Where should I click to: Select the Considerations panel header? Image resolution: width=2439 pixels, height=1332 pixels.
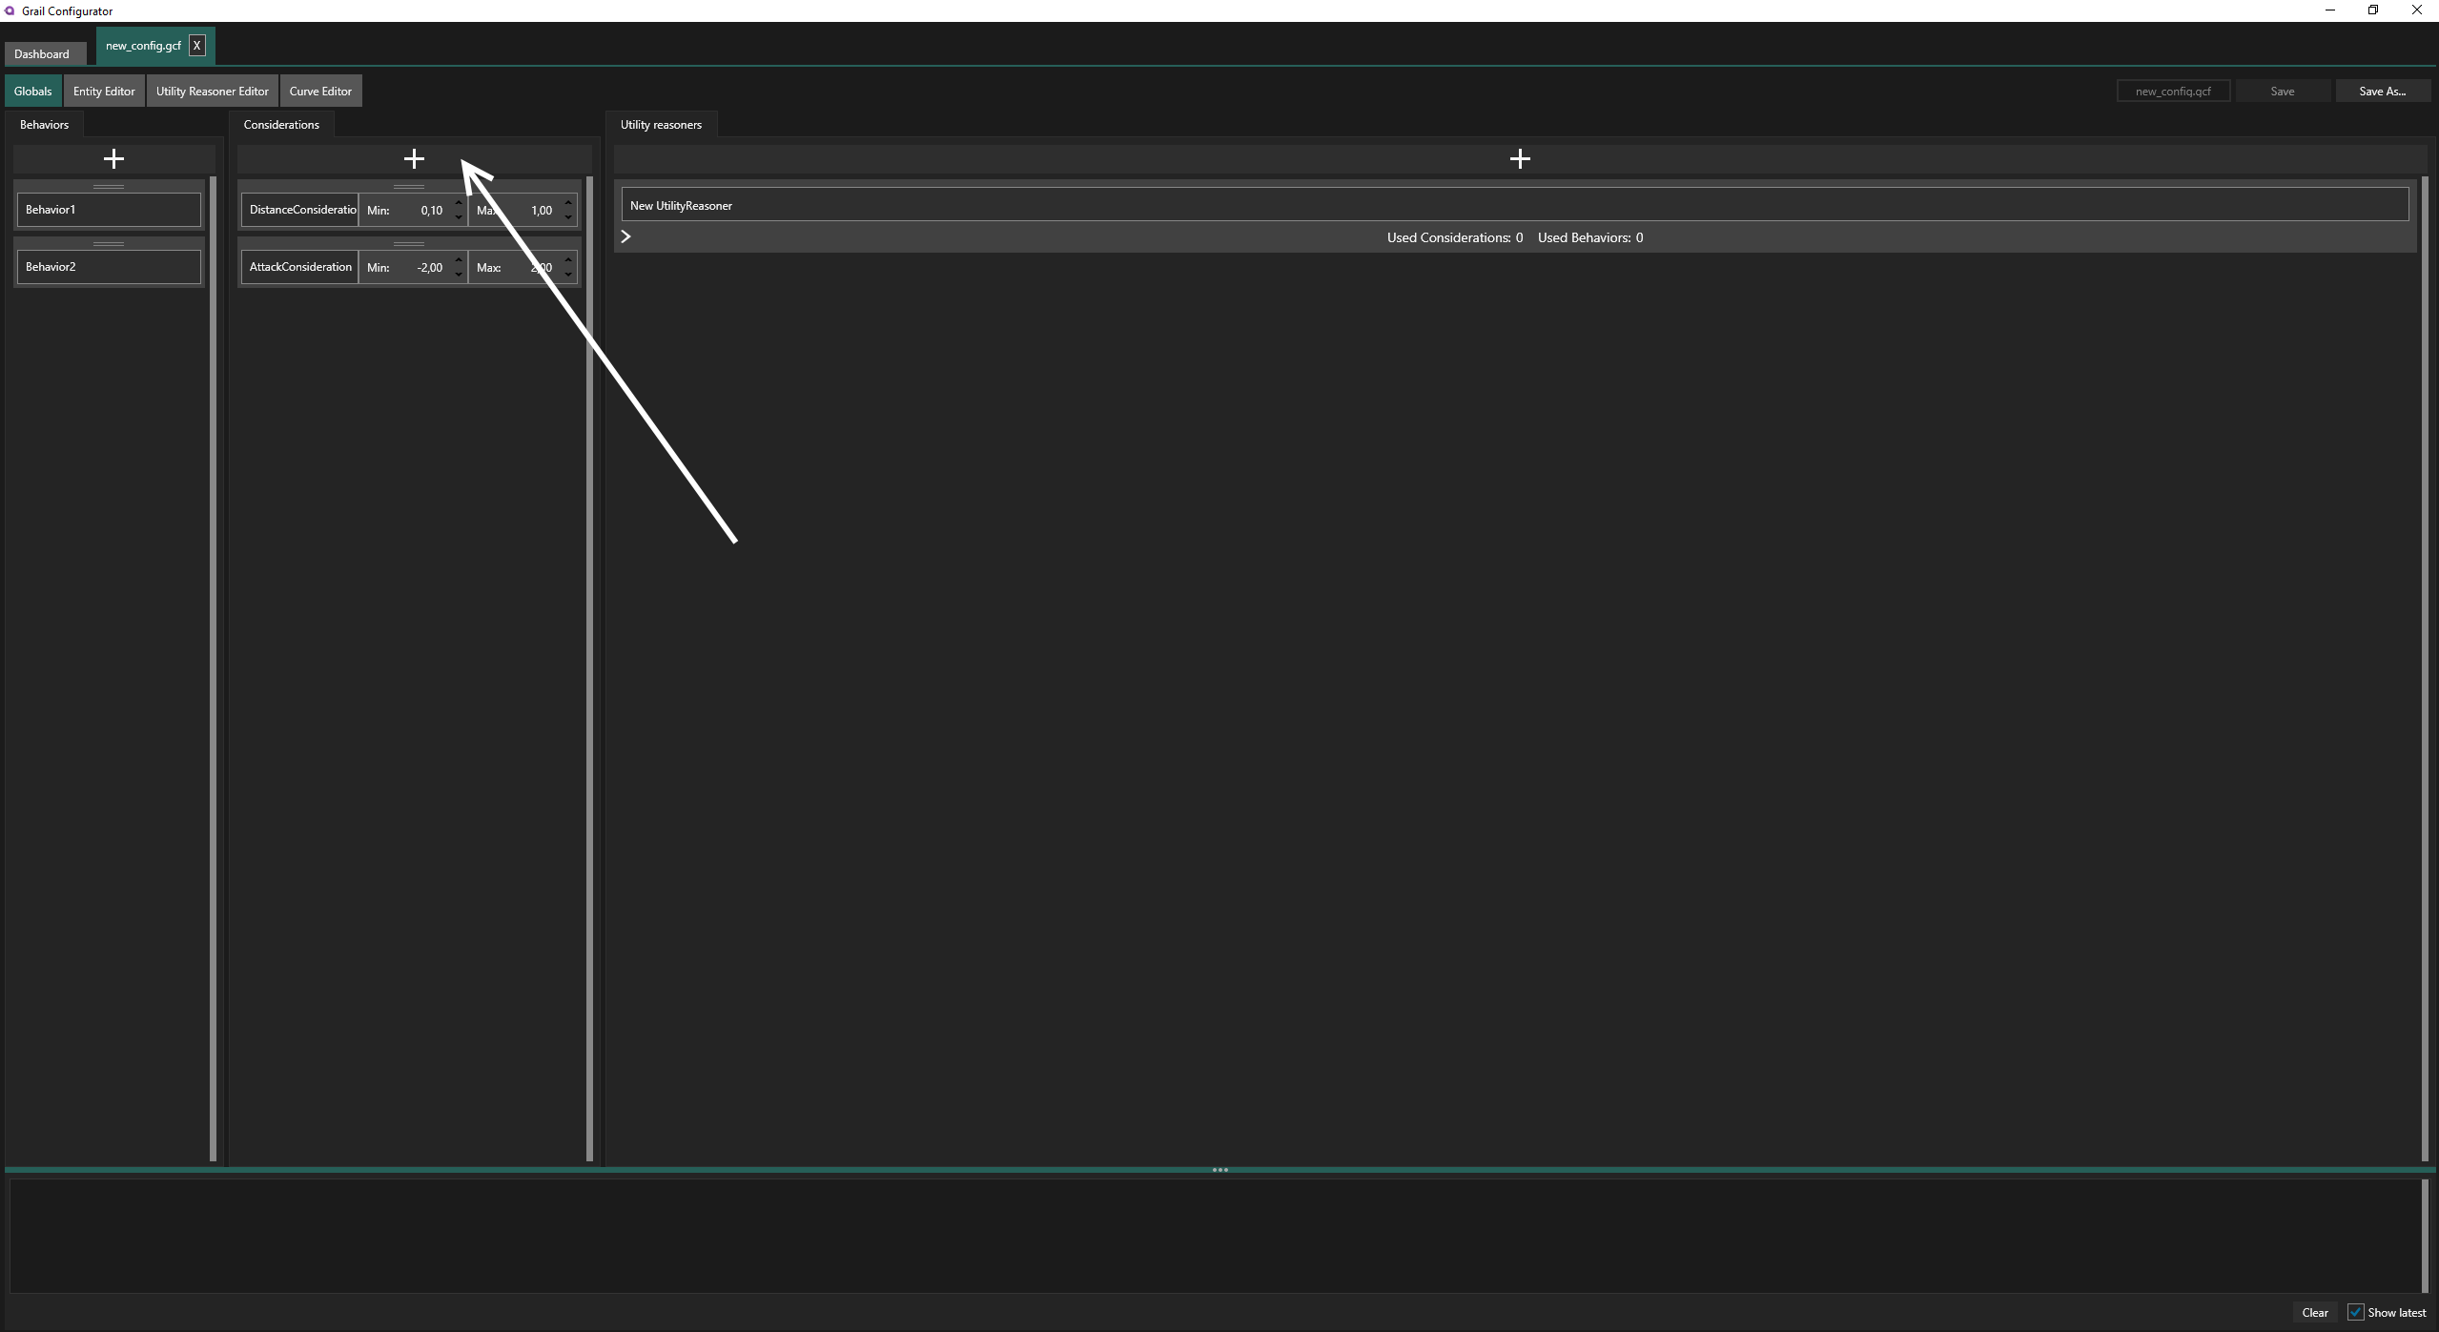click(x=281, y=124)
